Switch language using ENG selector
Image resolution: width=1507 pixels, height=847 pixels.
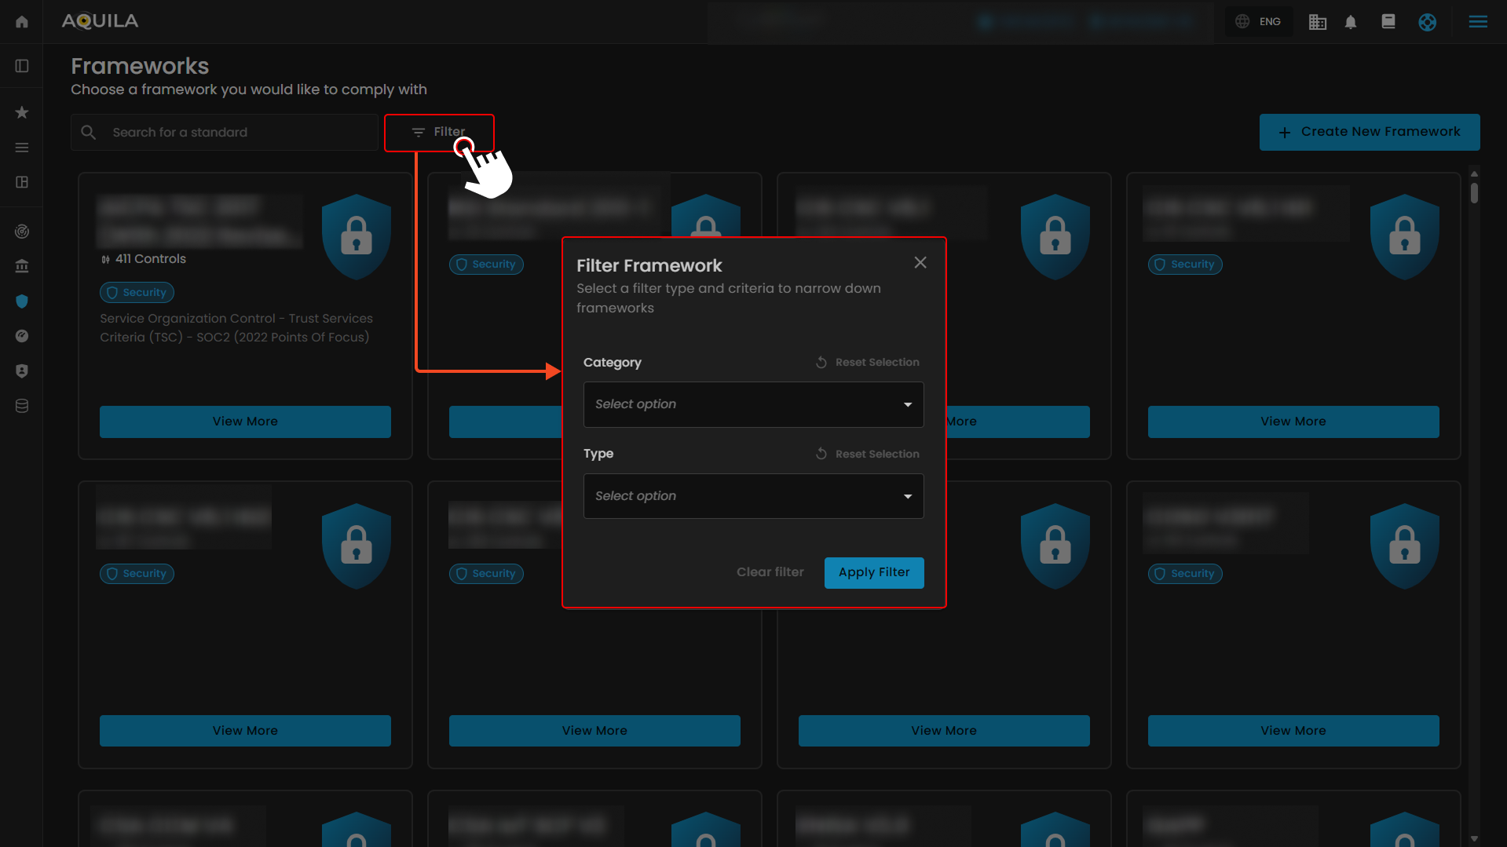(x=1259, y=22)
